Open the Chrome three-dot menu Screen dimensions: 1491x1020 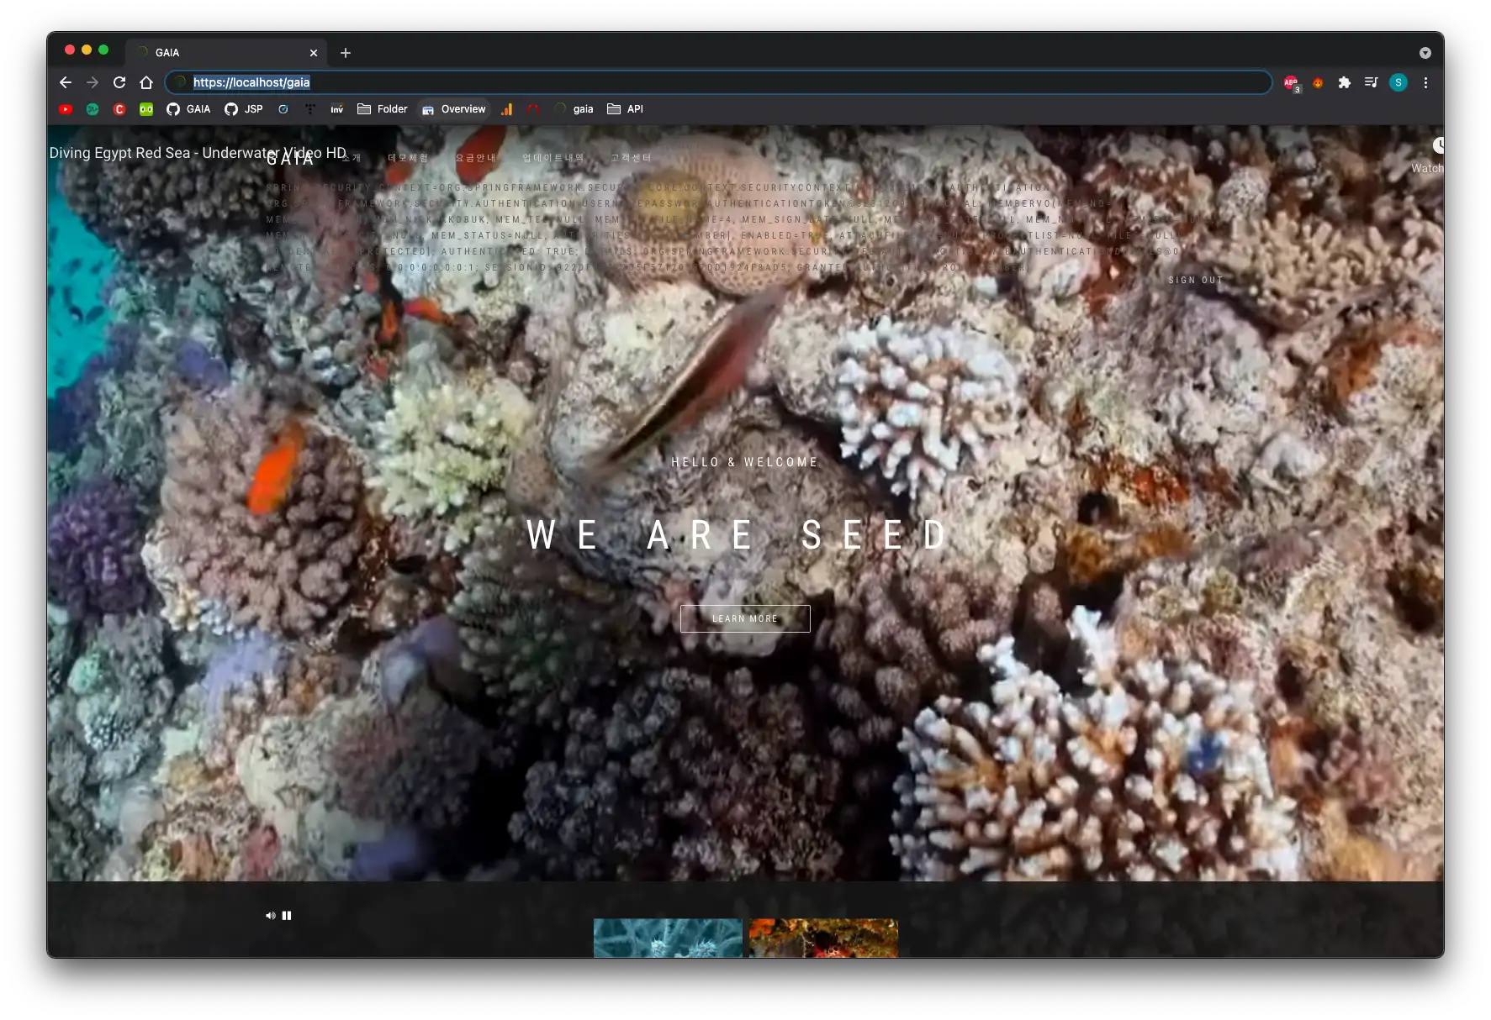pyautogui.click(x=1425, y=82)
